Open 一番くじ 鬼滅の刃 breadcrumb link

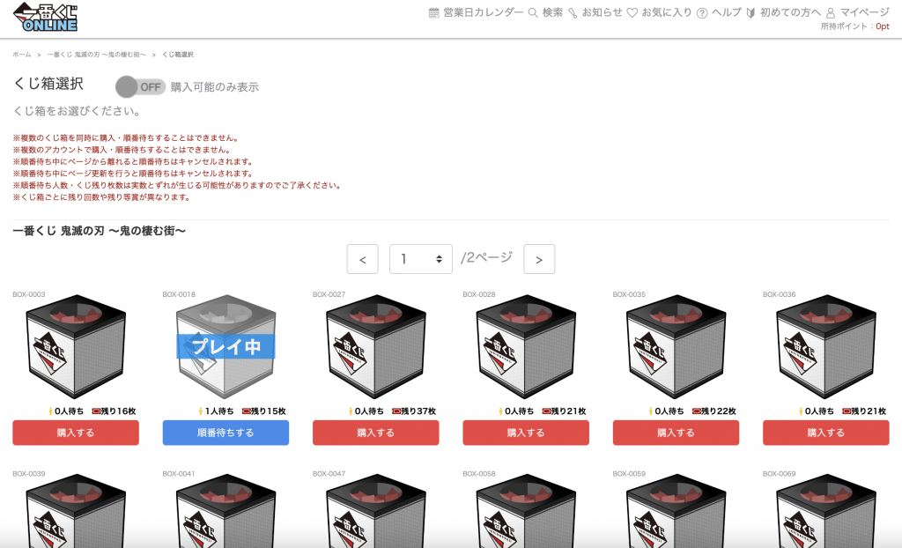tap(97, 55)
